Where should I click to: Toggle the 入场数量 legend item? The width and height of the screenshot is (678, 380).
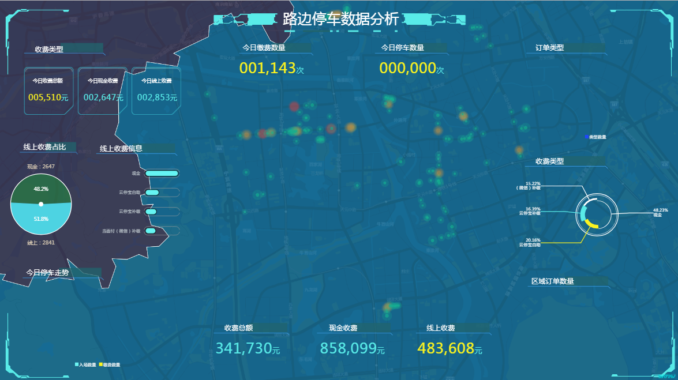click(85, 364)
